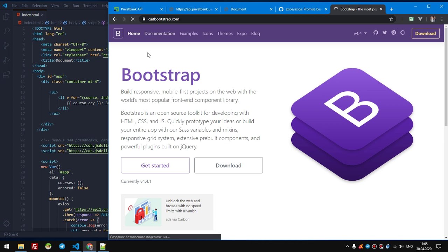The image size is (448, 252).
Task: Open Bootstrap GitHub icon link
Action: [x=376, y=33]
